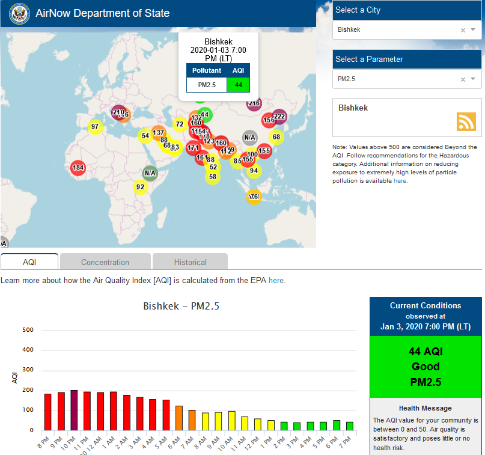Clear the PM2.5 parameter selection
The width and height of the screenshot is (485, 455).
coord(463,79)
